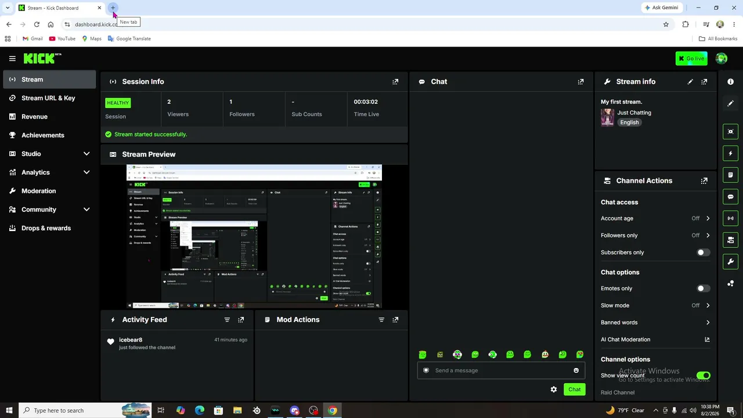Filter the Mod Actions list
This screenshot has width=743, height=418.
point(381,320)
